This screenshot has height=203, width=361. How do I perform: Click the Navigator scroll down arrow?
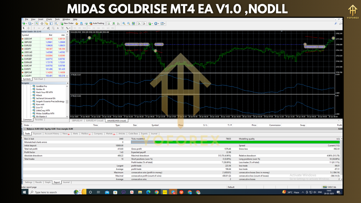coord(67,116)
